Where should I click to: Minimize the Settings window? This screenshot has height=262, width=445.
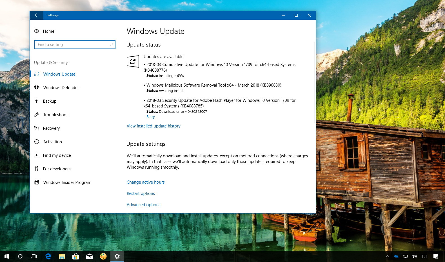pos(283,15)
